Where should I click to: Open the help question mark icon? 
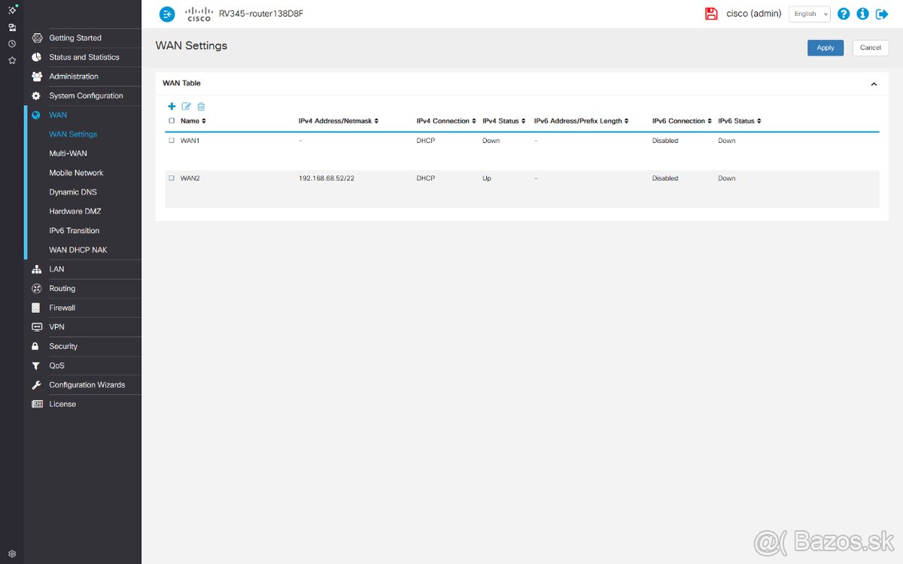pos(844,14)
